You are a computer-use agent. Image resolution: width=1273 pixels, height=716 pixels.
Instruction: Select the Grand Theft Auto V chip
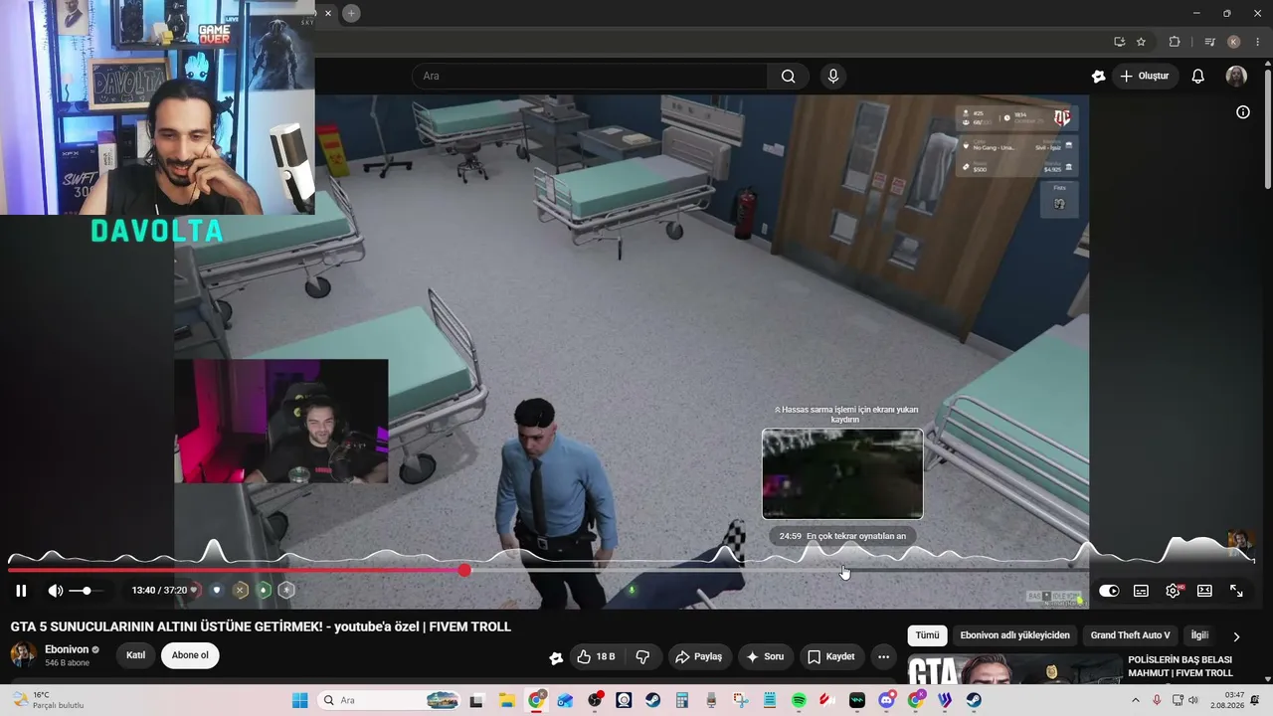1130,635
